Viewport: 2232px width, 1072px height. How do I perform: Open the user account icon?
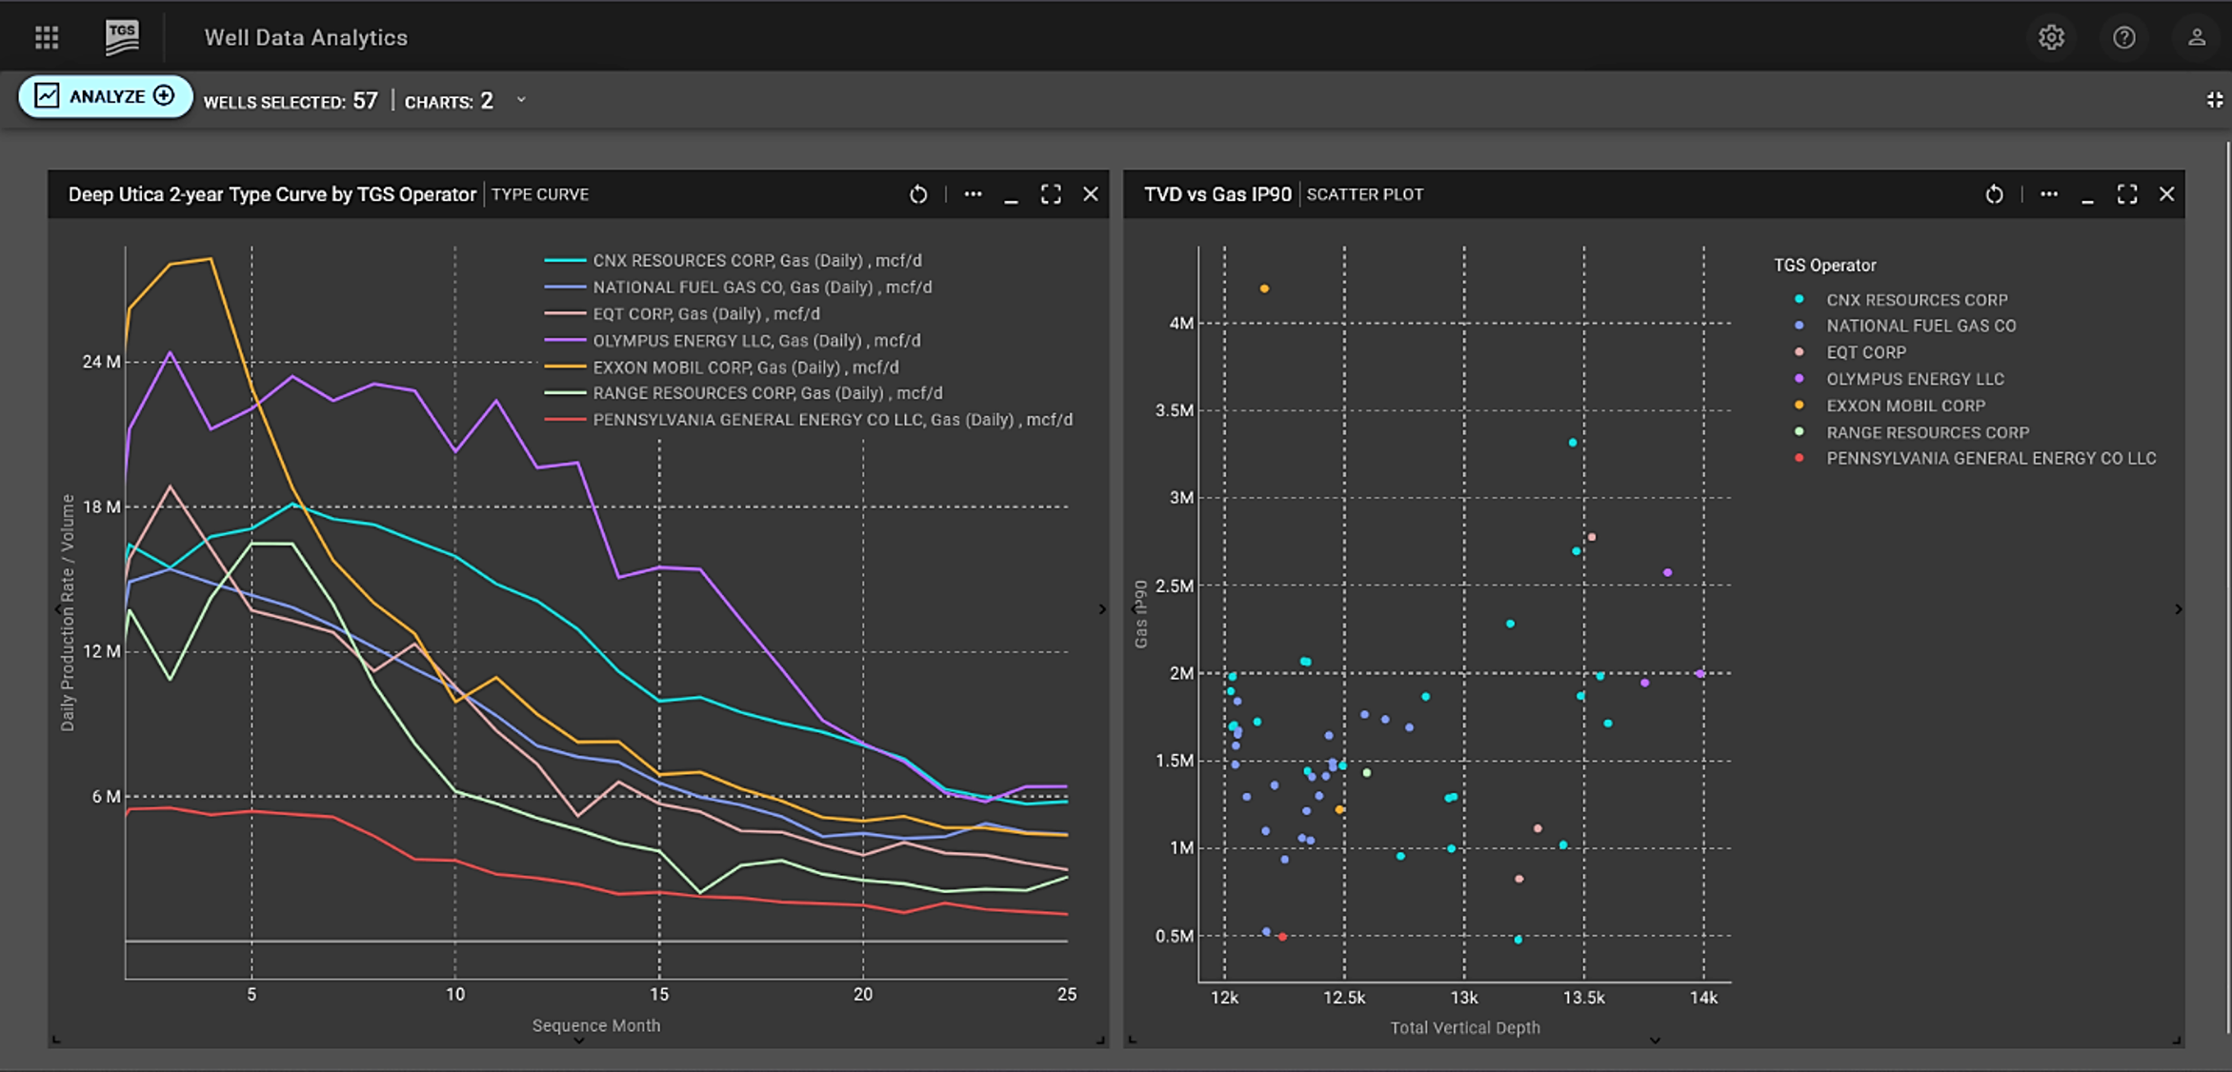[2196, 37]
